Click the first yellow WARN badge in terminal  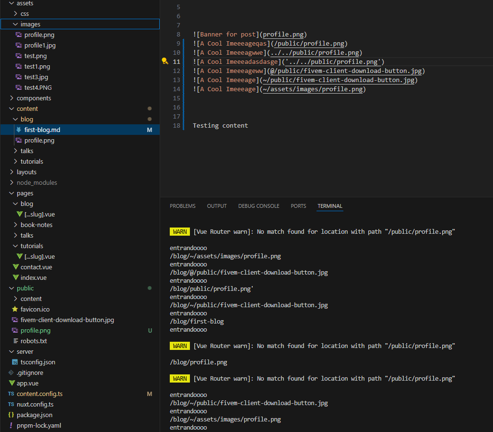[x=179, y=231]
